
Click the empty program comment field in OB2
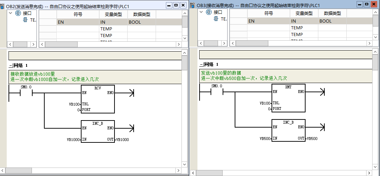coord(95,55)
